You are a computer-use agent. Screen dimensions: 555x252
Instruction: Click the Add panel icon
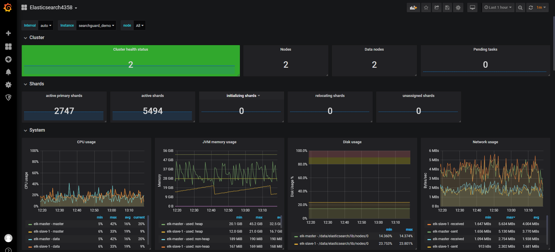click(413, 8)
